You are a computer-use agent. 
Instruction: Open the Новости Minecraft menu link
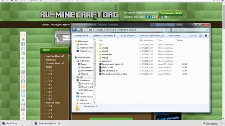pos(55,56)
